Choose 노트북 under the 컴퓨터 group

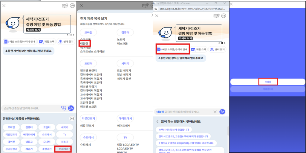click(x=121, y=39)
